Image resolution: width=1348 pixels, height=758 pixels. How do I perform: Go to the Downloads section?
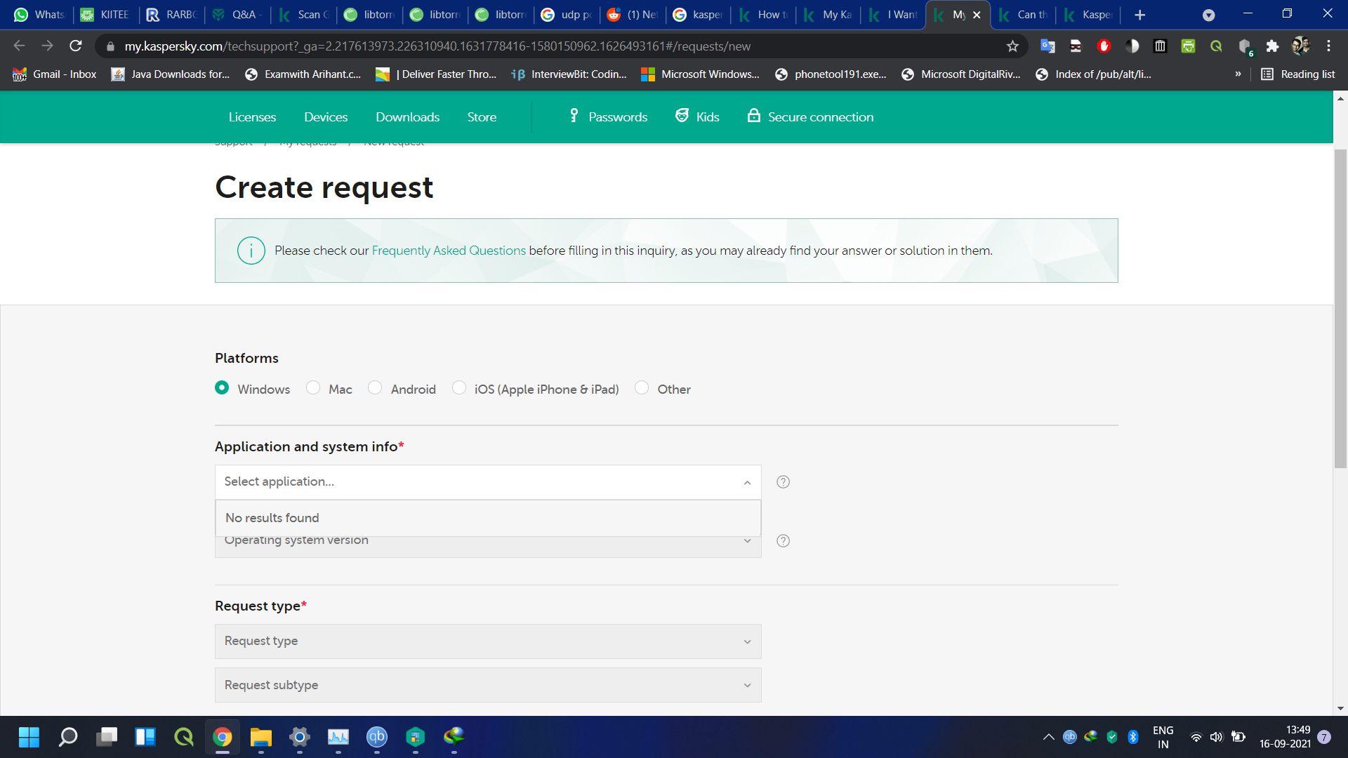(407, 117)
